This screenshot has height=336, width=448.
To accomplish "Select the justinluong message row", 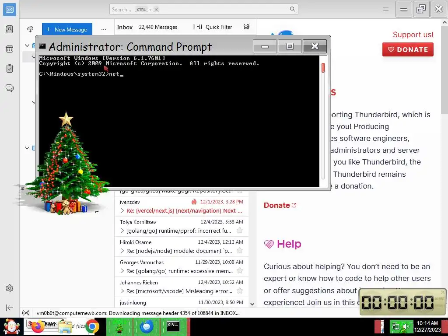I will point(182,302).
